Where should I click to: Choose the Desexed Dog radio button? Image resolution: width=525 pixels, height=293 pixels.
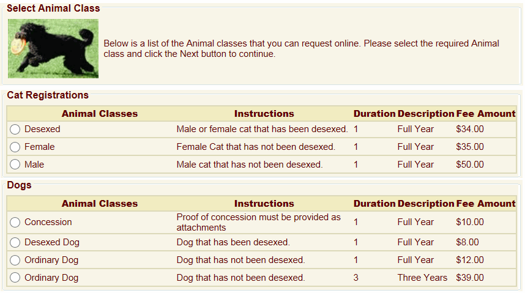(x=15, y=243)
